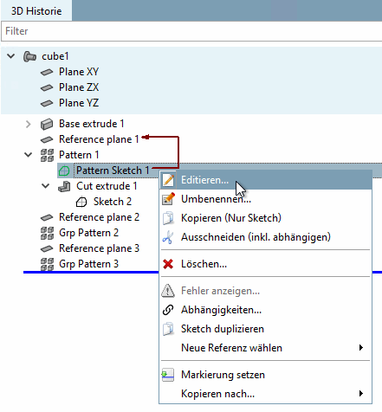
Task: Select the Reference plane 3 label
Action: coord(99,248)
